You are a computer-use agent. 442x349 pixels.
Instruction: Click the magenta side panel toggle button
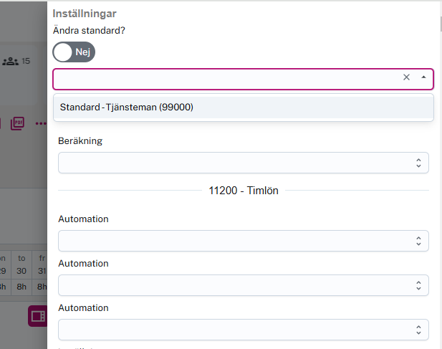(x=38, y=316)
